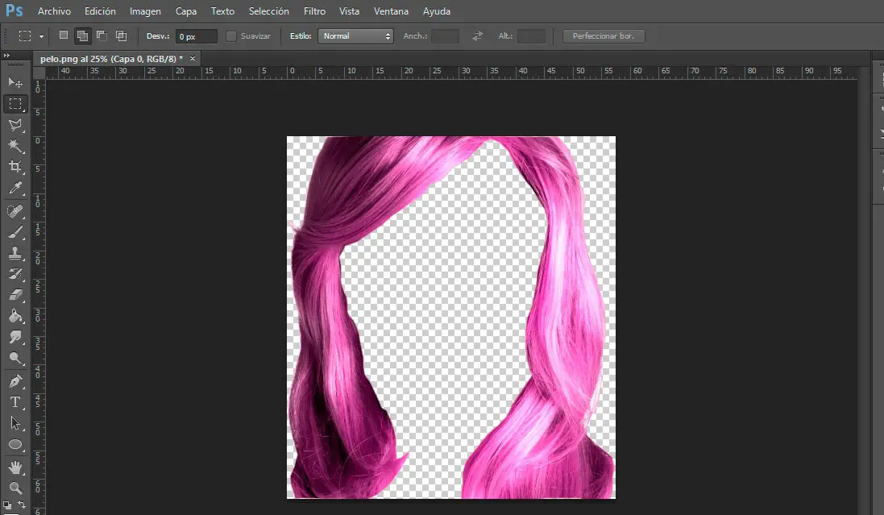Select the Hand tool
The image size is (884, 515).
(x=15, y=467)
